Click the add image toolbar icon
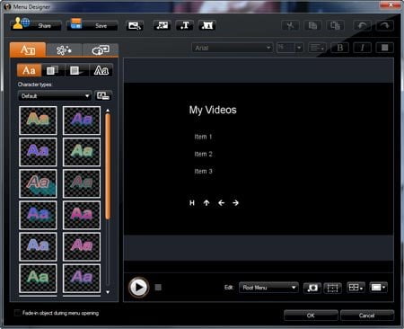Screen dimensions: 404x329 (x=162, y=25)
